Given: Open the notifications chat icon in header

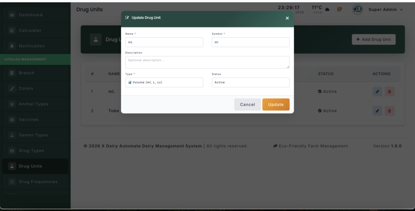Looking at the screenshot, I should coord(340,9).
